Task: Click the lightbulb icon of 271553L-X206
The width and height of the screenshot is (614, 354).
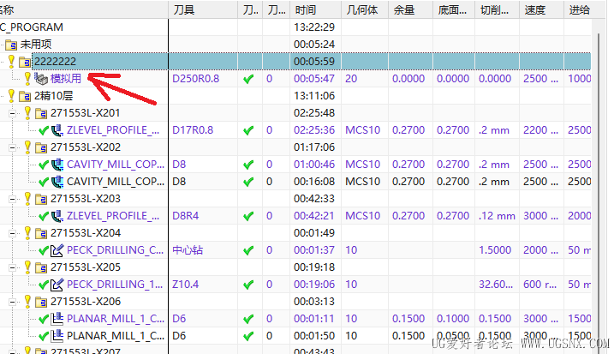Action: tap(27, 301)
